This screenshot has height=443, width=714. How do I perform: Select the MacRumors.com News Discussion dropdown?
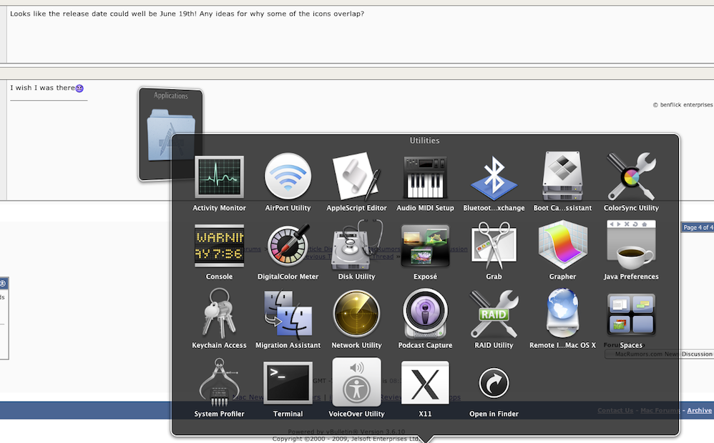660,354
